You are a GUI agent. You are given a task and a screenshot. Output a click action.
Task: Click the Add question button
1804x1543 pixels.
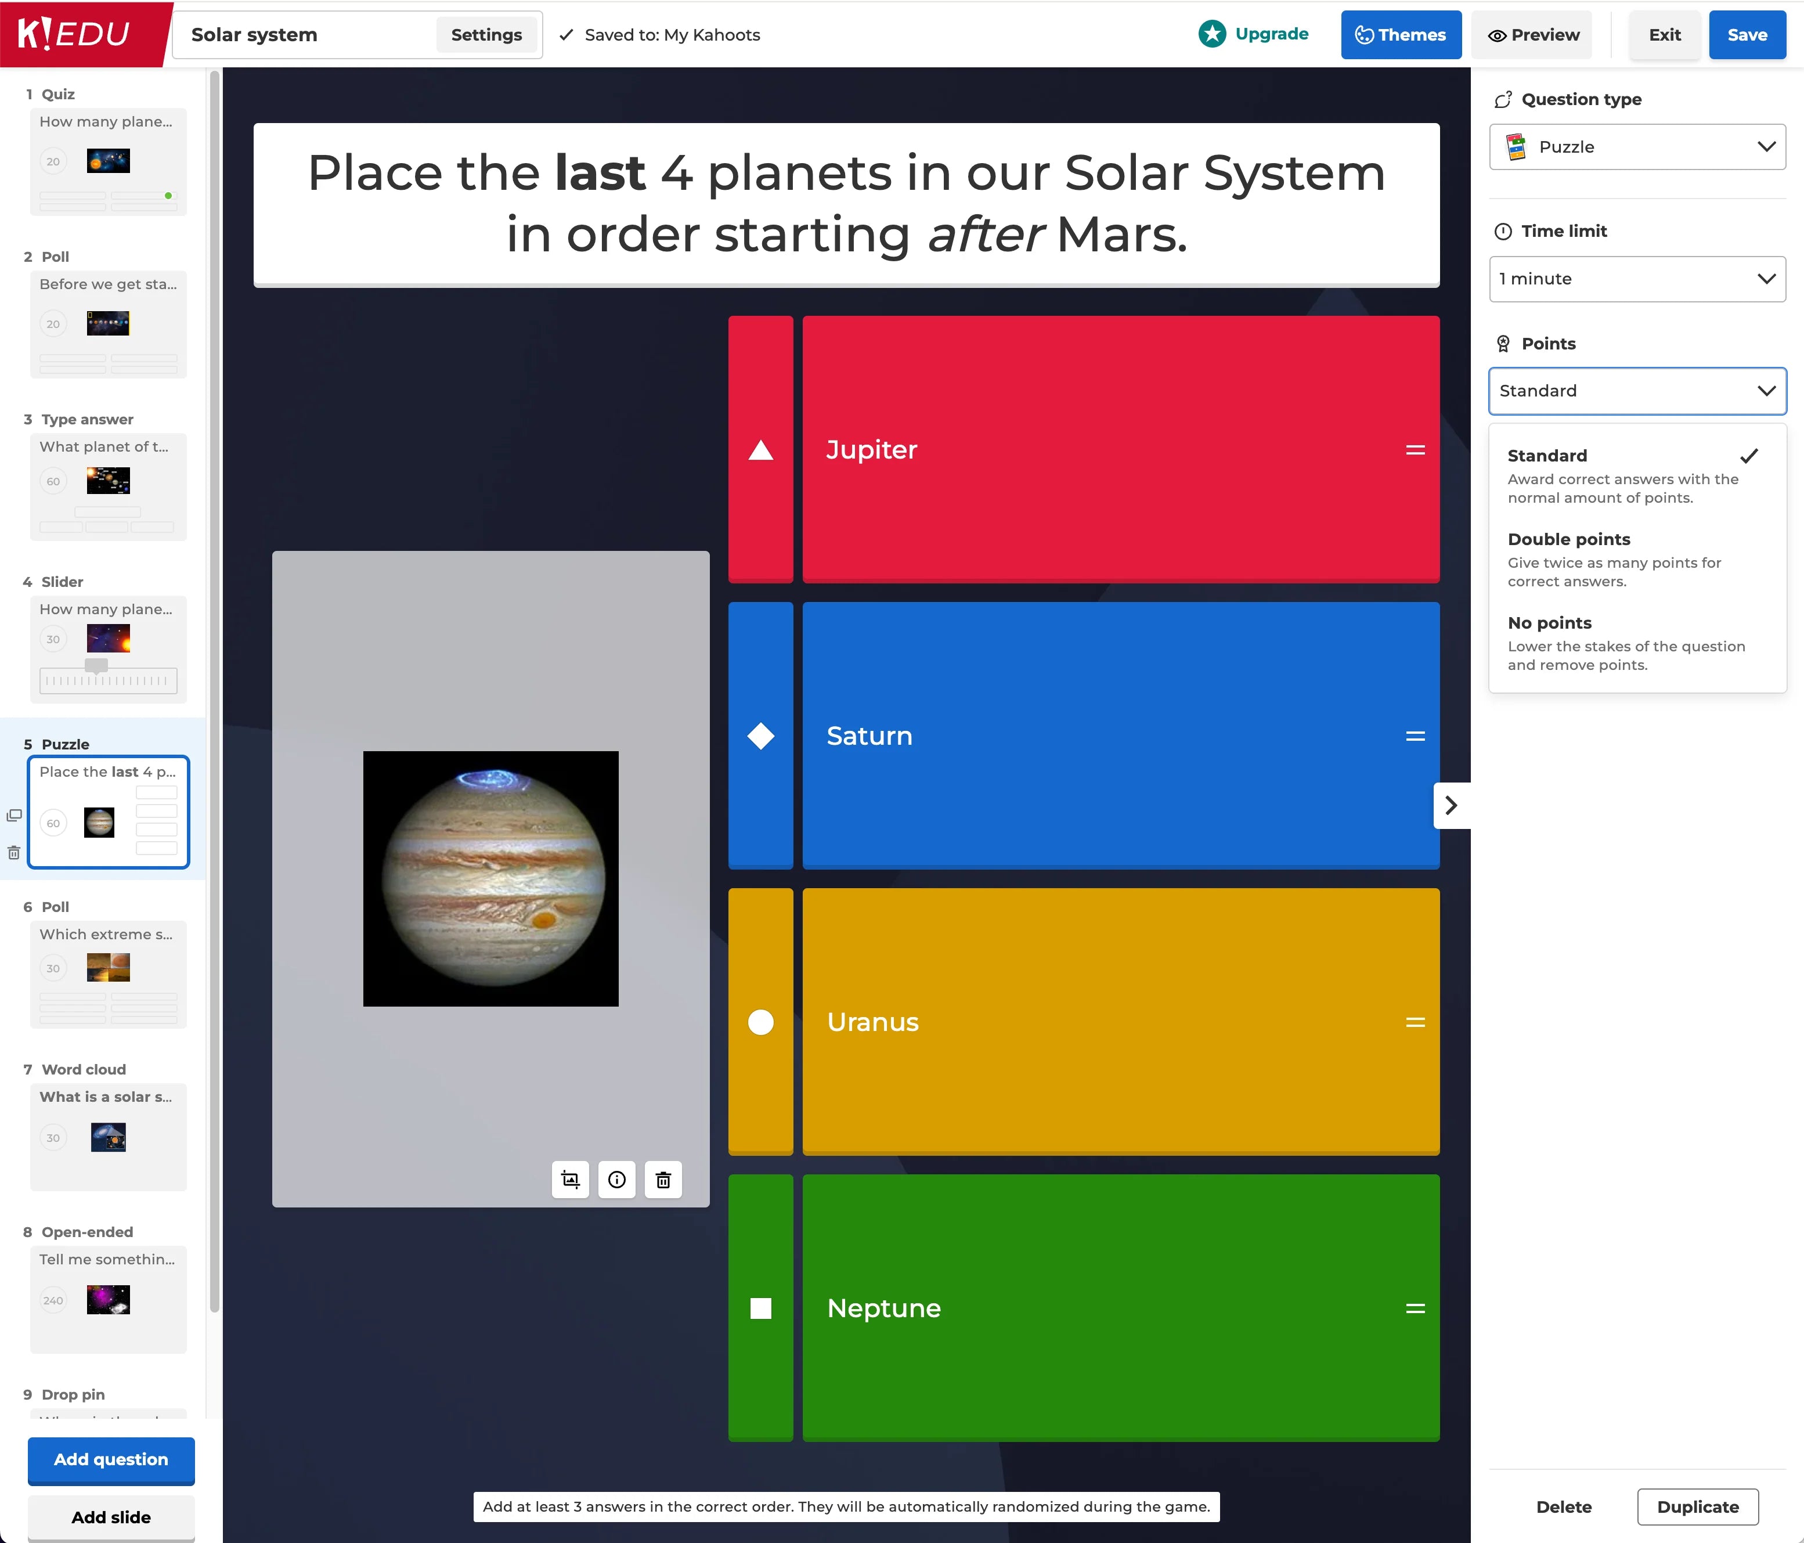110,1461
